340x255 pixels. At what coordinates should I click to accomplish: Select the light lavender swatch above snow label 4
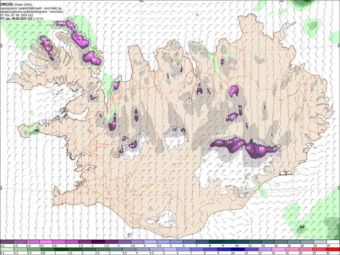[x=150, y=242]
